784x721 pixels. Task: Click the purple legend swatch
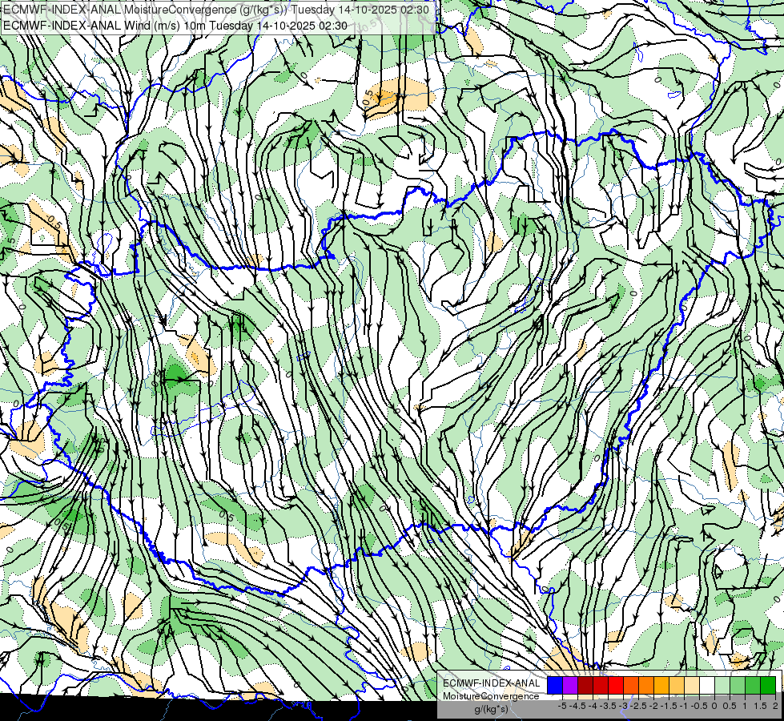click(x=570, y=685)
